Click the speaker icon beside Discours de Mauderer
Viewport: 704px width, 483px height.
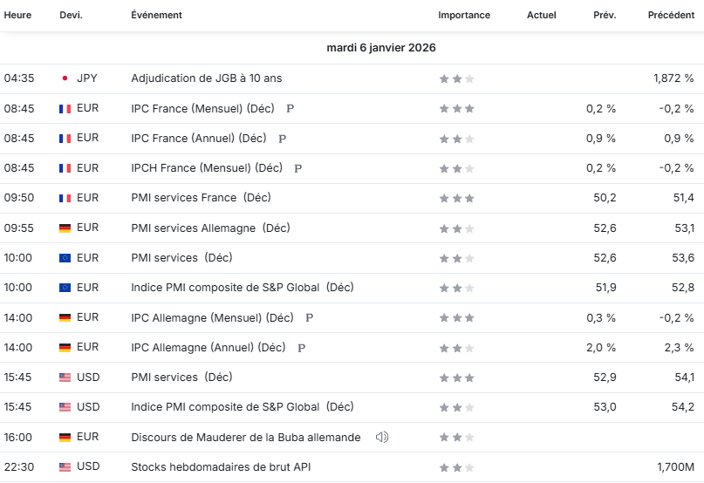381,437
